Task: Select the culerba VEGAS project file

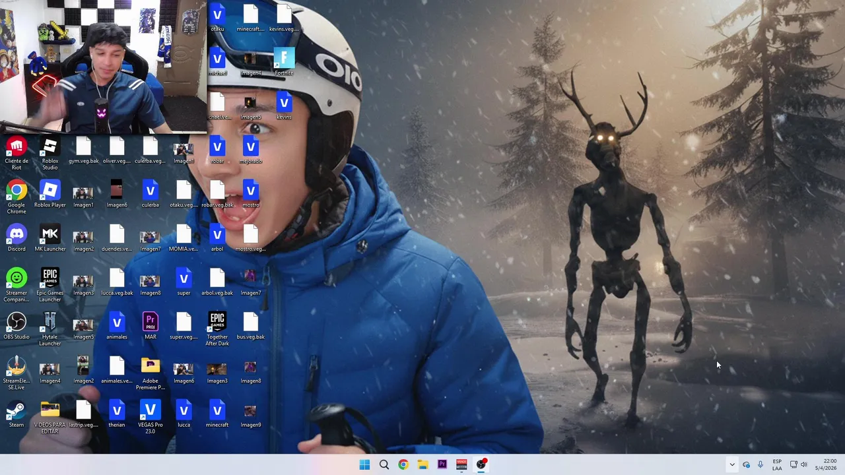Action: tap(150, 195)
